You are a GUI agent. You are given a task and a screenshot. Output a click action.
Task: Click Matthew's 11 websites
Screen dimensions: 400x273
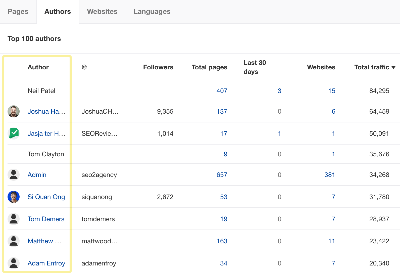point(332,241)
